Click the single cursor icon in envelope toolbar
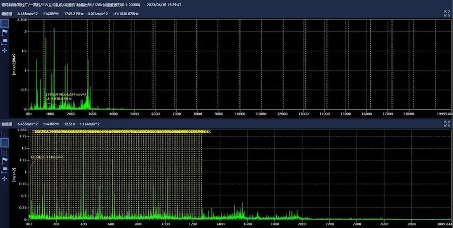The image size is (453, 228). (5, 134)
